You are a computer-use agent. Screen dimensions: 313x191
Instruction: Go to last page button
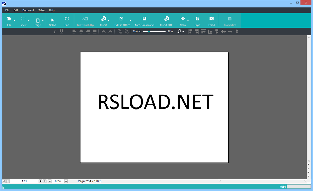(45, 181)
